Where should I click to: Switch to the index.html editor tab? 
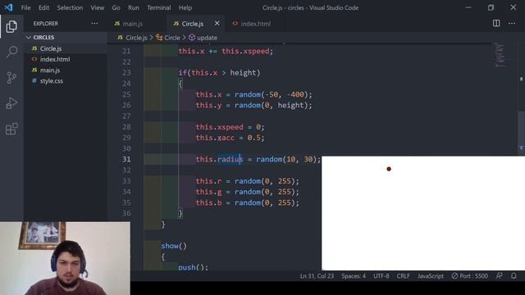pyautogui.click(x=255, y=24)
